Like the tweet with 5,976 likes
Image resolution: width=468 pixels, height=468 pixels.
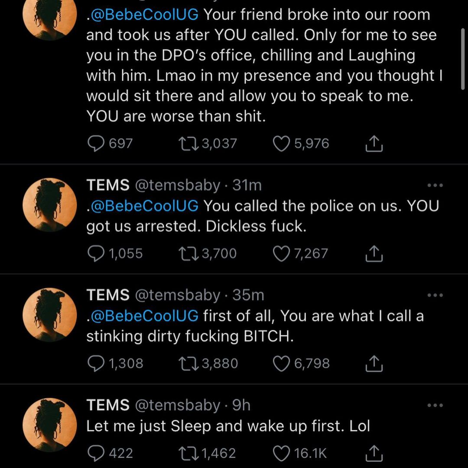coord(282,144)
